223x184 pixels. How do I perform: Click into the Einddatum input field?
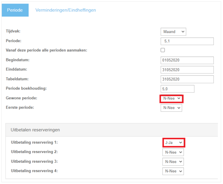(x=187, y=70)
